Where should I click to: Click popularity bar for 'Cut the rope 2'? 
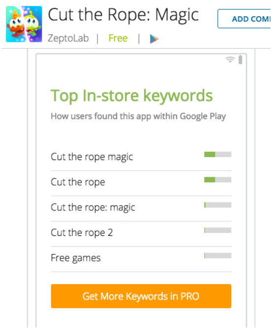(x=218, y=230)
